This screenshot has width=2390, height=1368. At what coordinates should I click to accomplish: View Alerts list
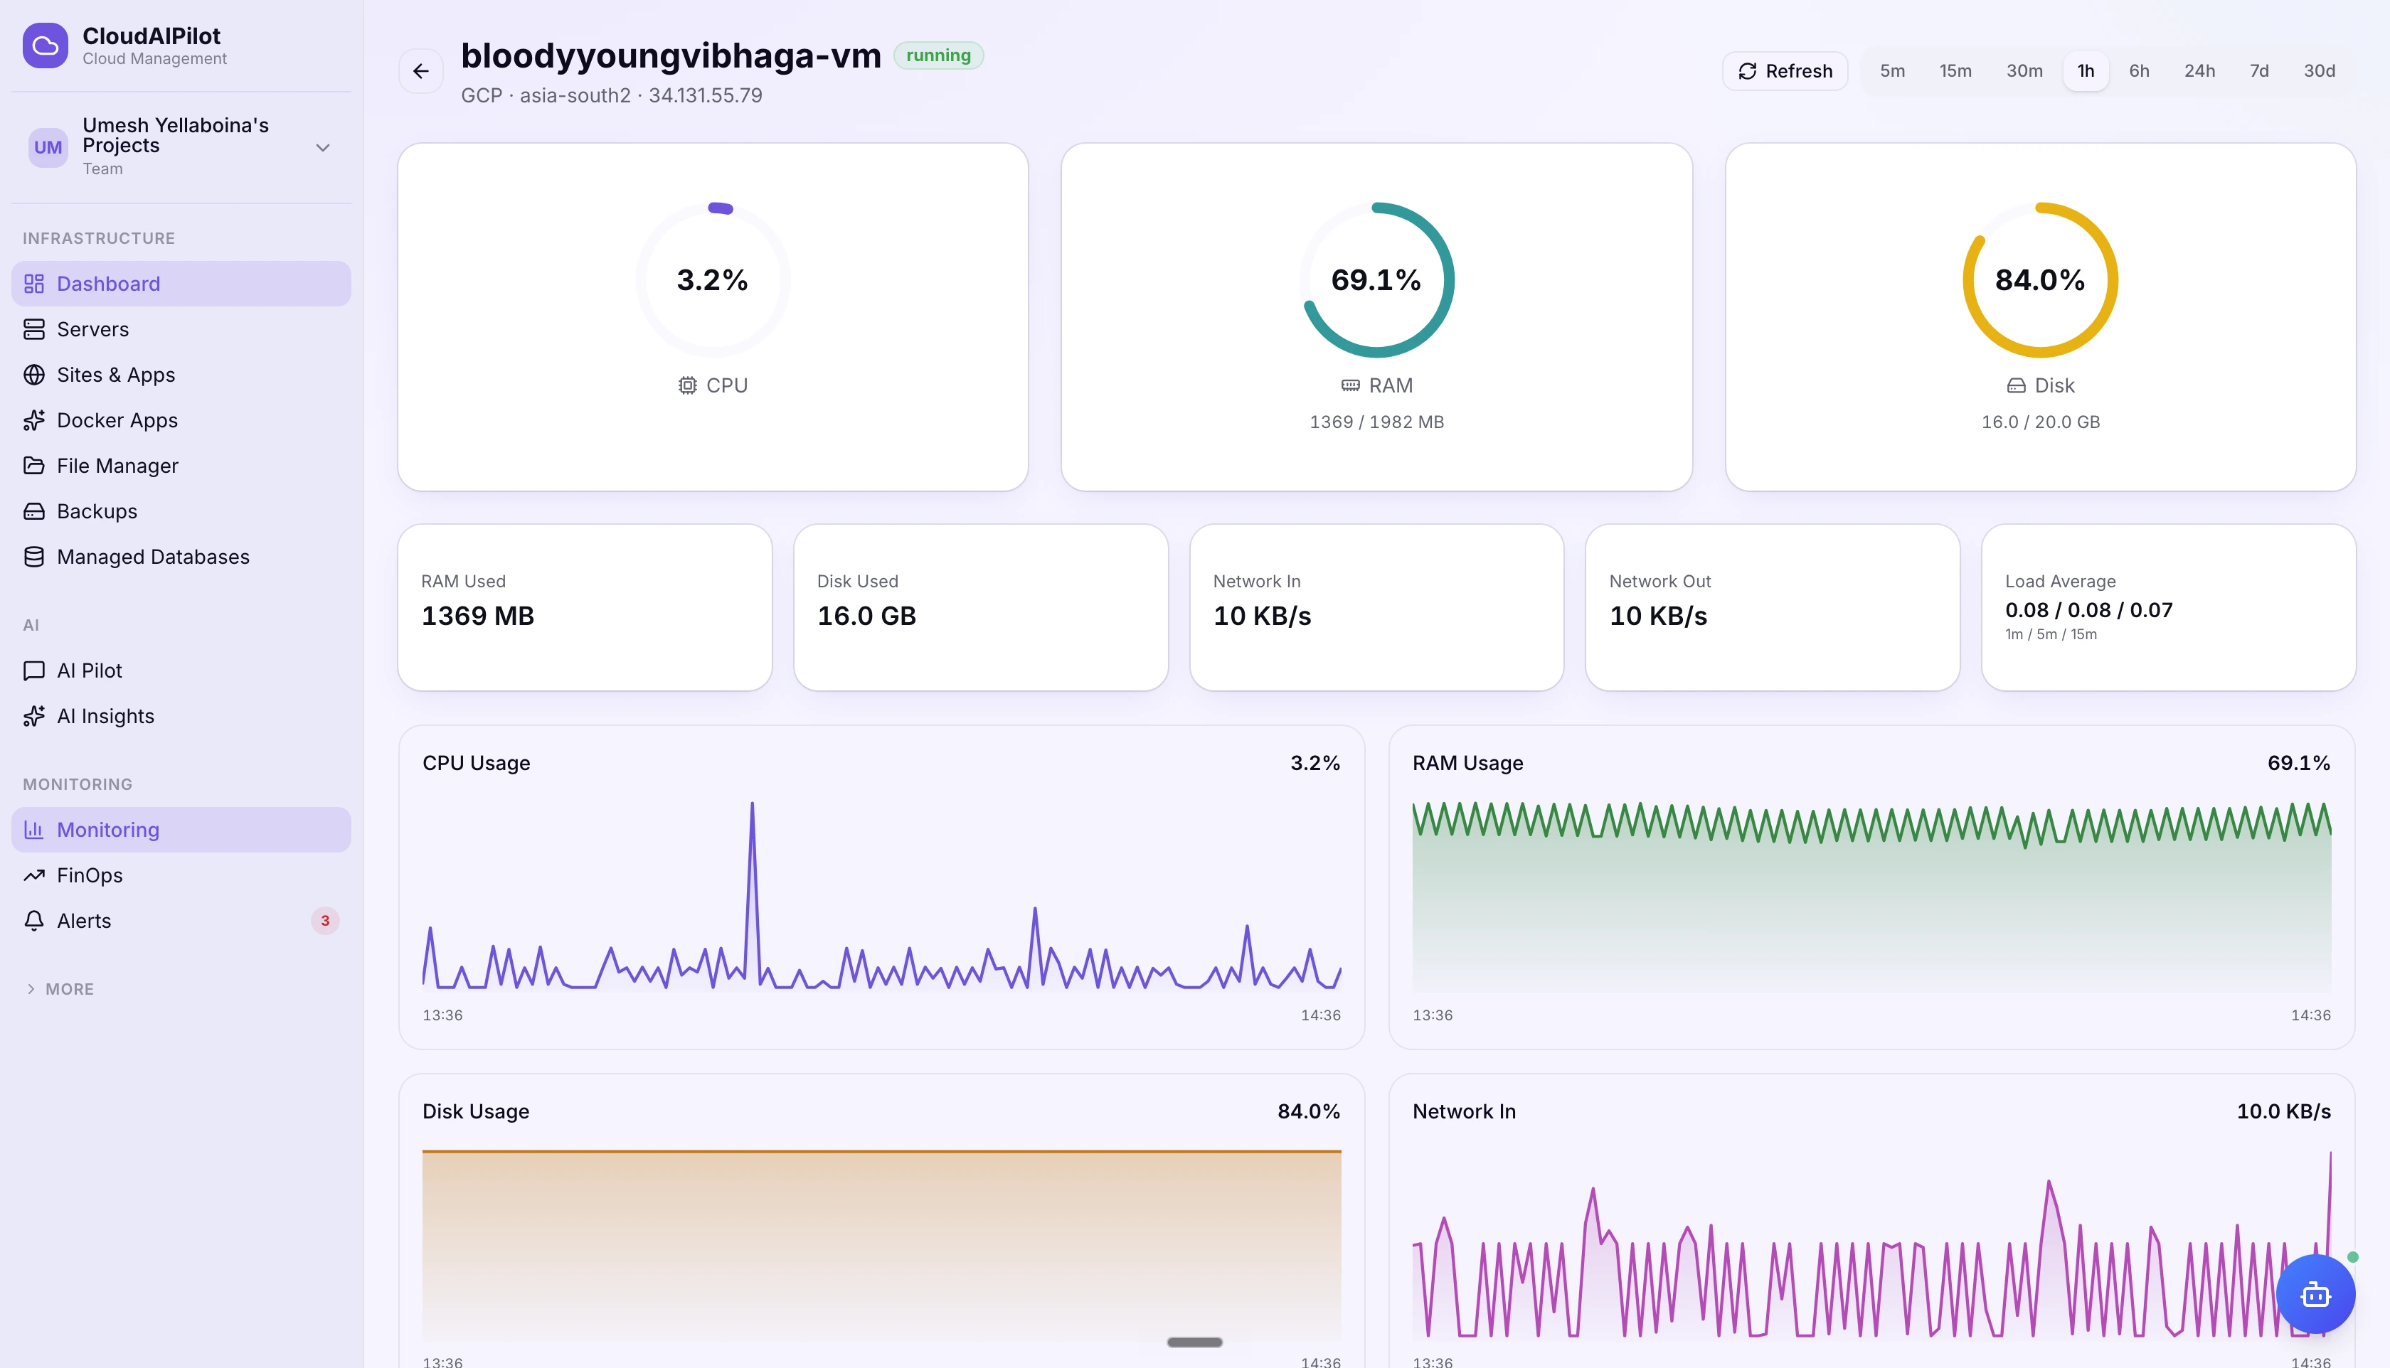tap(181, 921)
